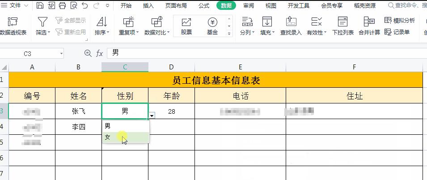Click the 有效性 icon
Image resolution: width=427 pixels, height=180 pixels.
pos(317,22)
